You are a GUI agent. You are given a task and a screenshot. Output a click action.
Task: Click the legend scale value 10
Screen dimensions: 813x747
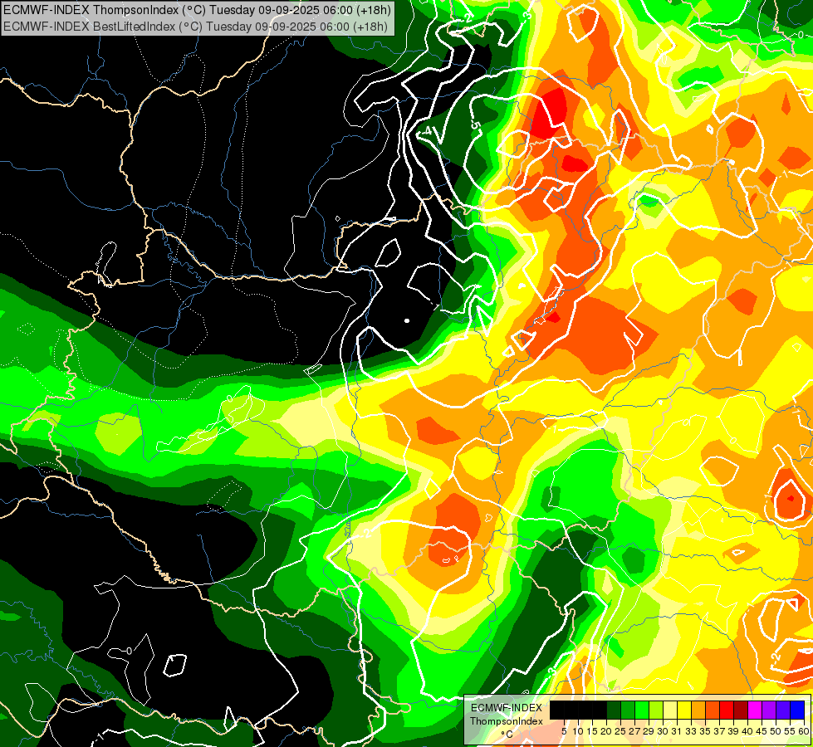coord(578,731)
